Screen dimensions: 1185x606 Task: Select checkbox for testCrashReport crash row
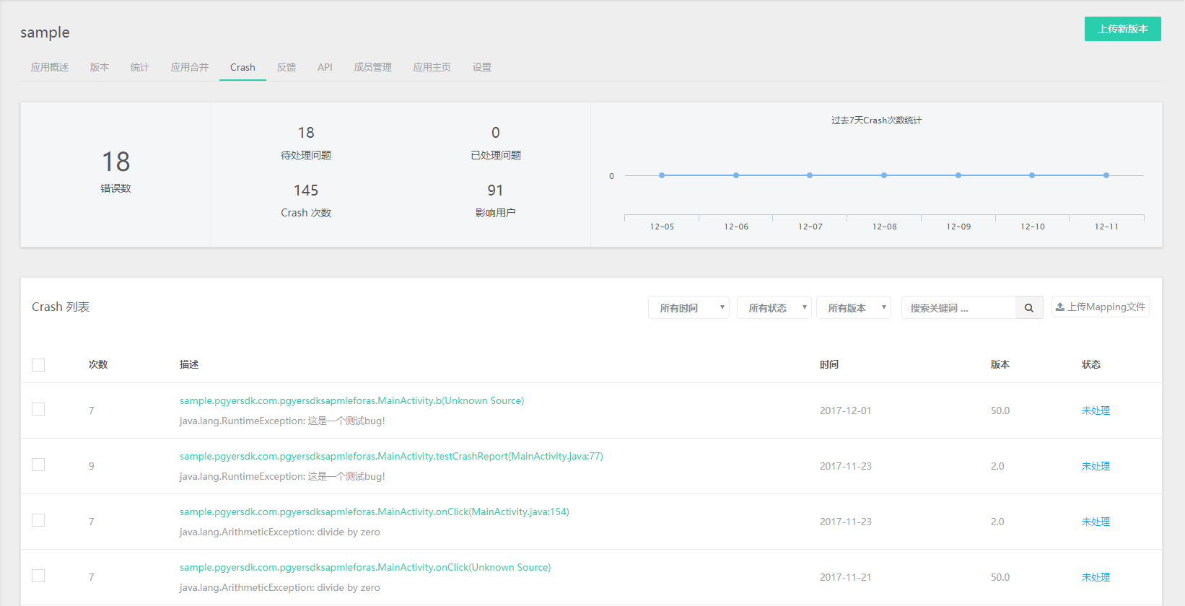[x=38, y=465]
